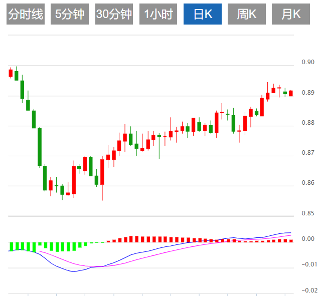
Task: Click the 0.89 price axis label
Action: coord(307,93)
